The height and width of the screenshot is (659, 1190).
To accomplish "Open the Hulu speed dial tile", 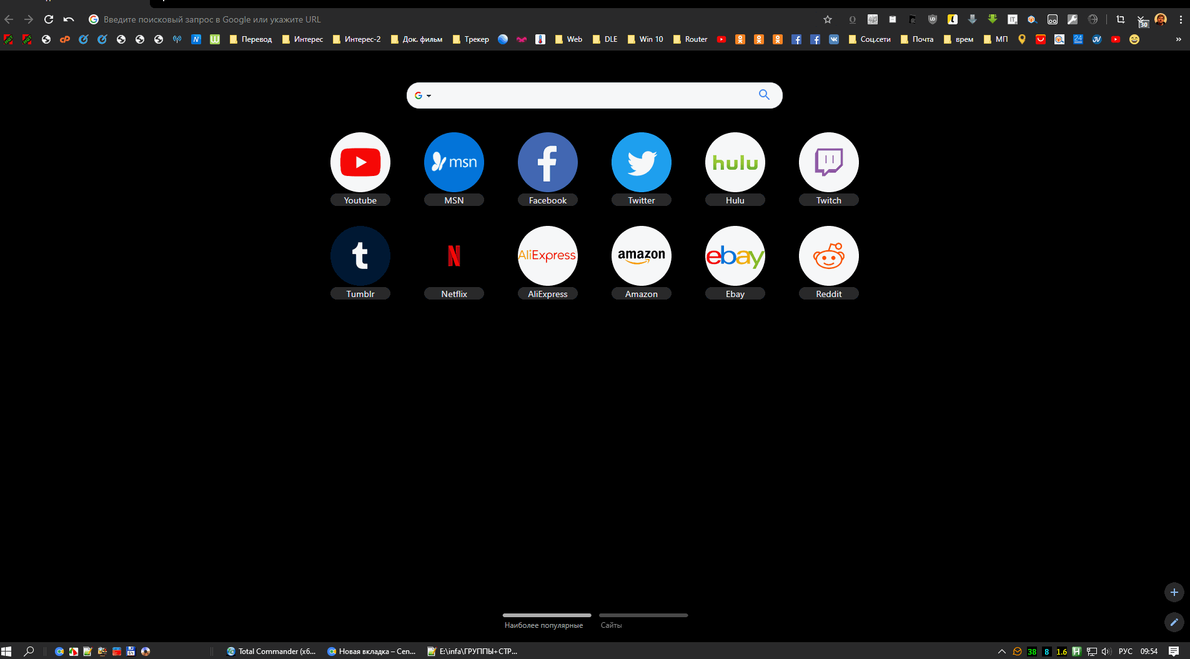I will [735, 162].
